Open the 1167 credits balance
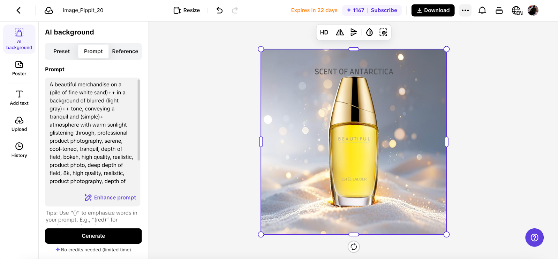558x259 pixels. pyautogui.click(x=355, y=10)
